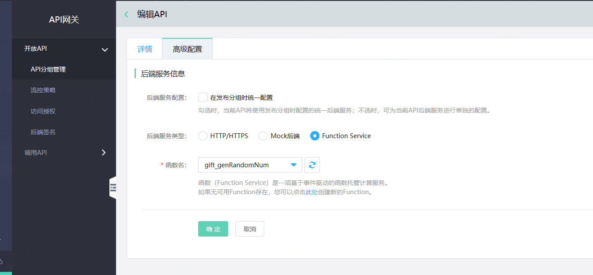Image resolution: width=593 pixels, height=275 pixels.
Task: Switch to the 详情 tab
Action: (145, 49)
